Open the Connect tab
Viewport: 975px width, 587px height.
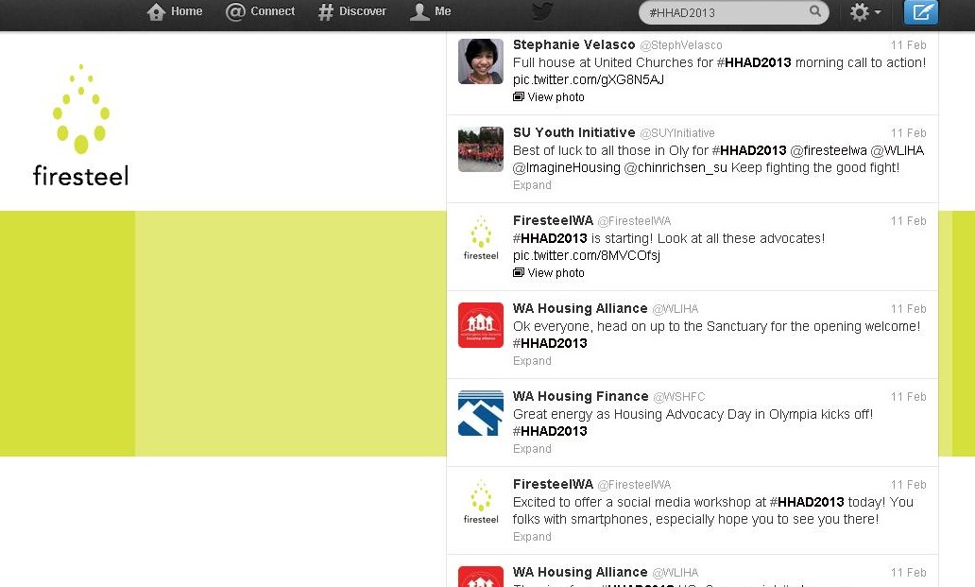coord(261,11)
